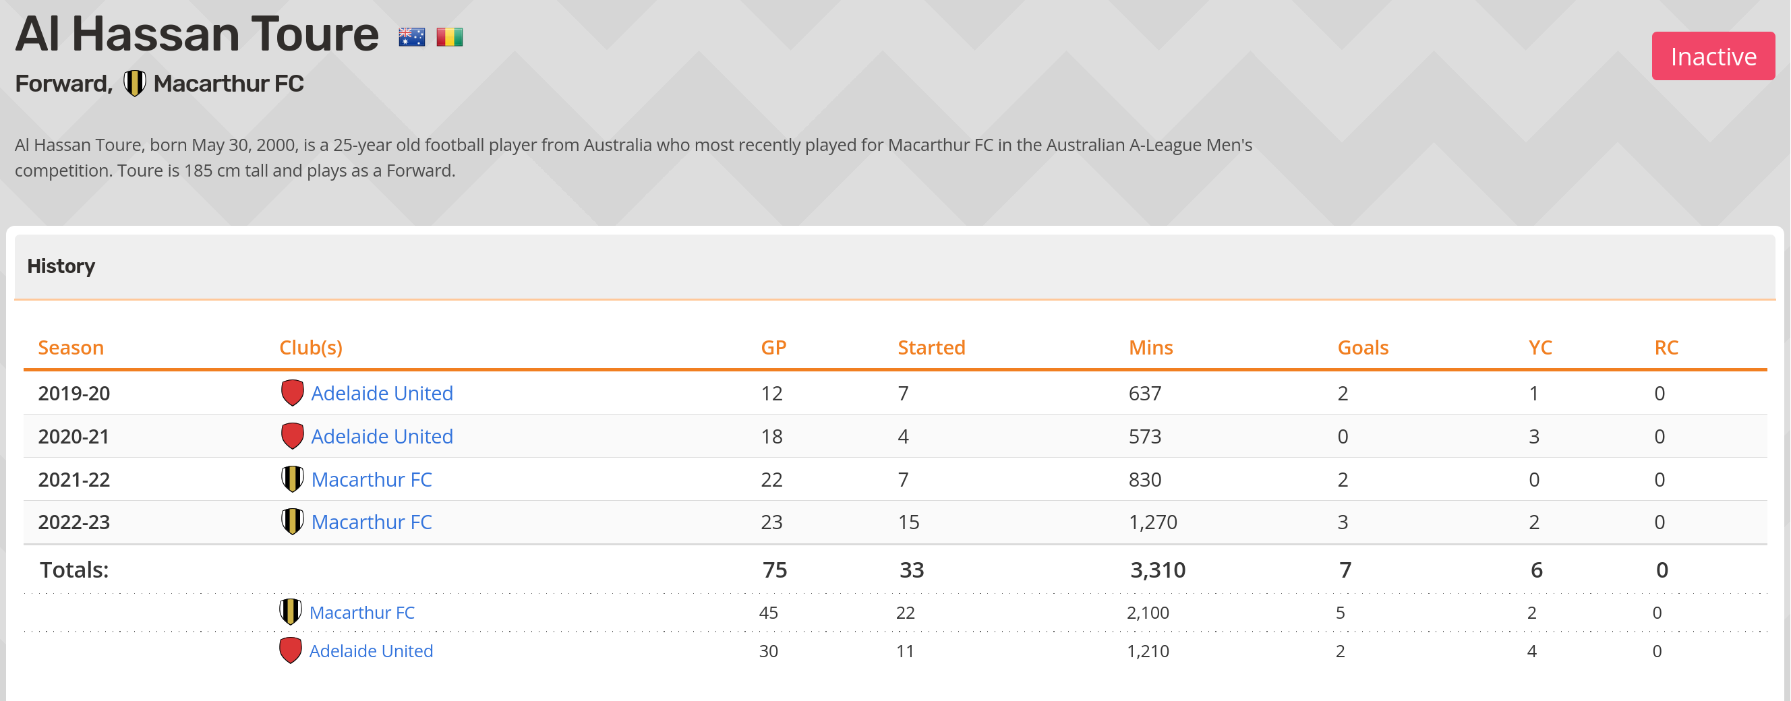Open Macarthur FC link for 2021-22 season
Viewport: 1791px width, 701px height.
(x=372, y=479)
